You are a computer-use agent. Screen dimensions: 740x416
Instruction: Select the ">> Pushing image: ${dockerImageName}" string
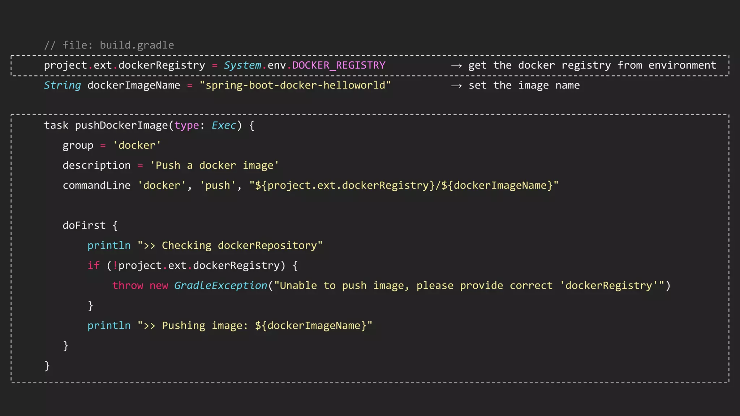point(255,326)
